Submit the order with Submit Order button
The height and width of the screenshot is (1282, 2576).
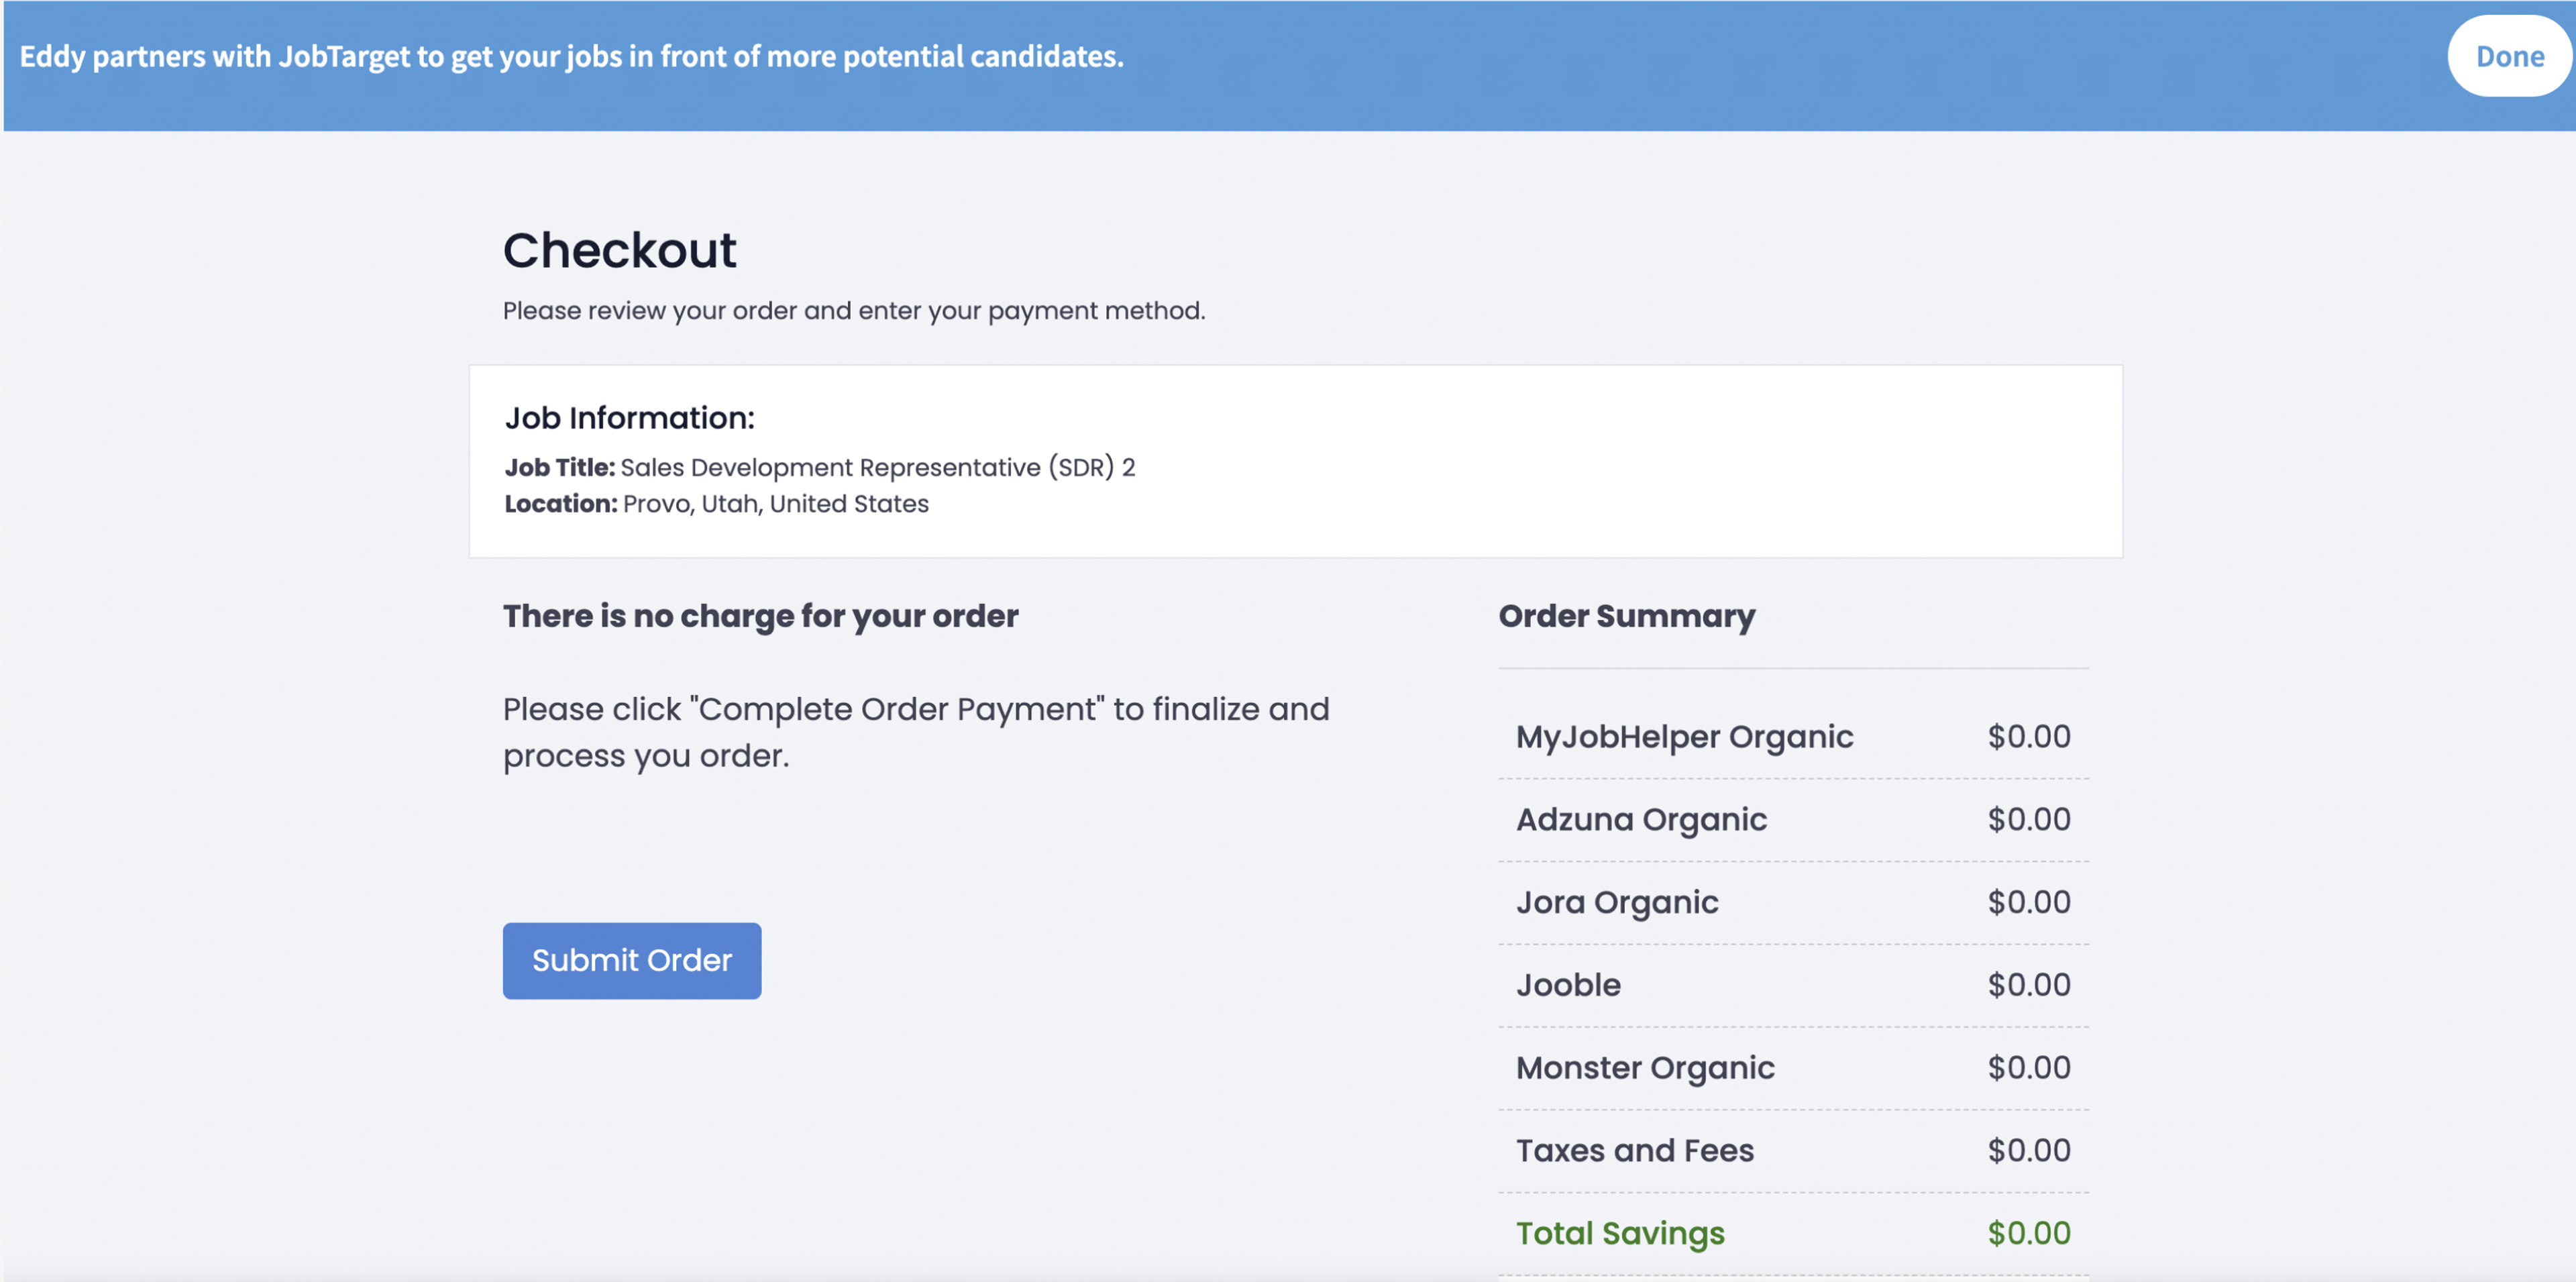(x=632, y=960)
